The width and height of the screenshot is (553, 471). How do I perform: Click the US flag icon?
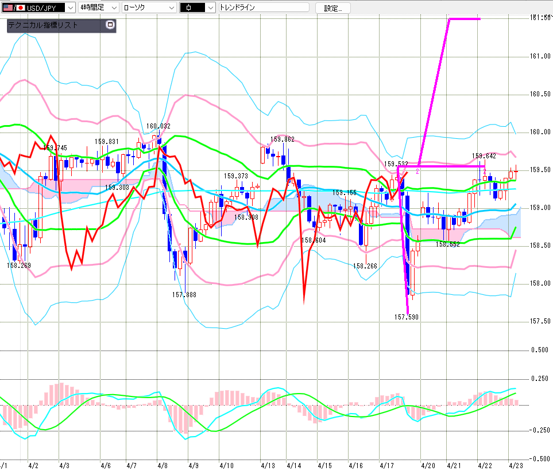[x=7, y=7]
